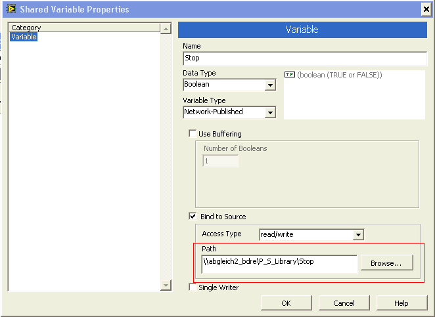The image size is (435, 317).
Task: Click into the Path text field
Action: tap(279, 263)
